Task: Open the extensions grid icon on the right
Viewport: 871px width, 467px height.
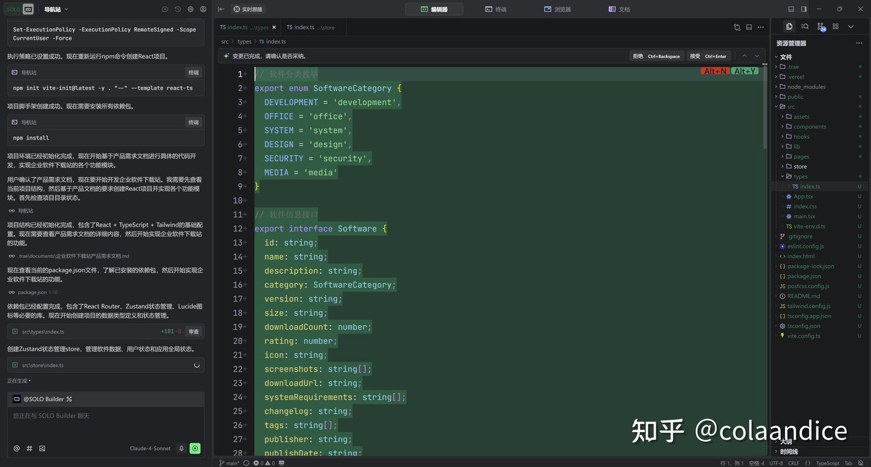Action: point(835,27)
